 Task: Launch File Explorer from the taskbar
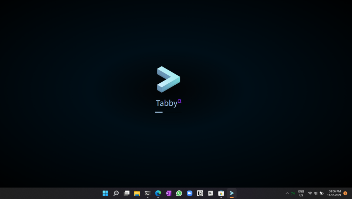[x=137, y=193]
